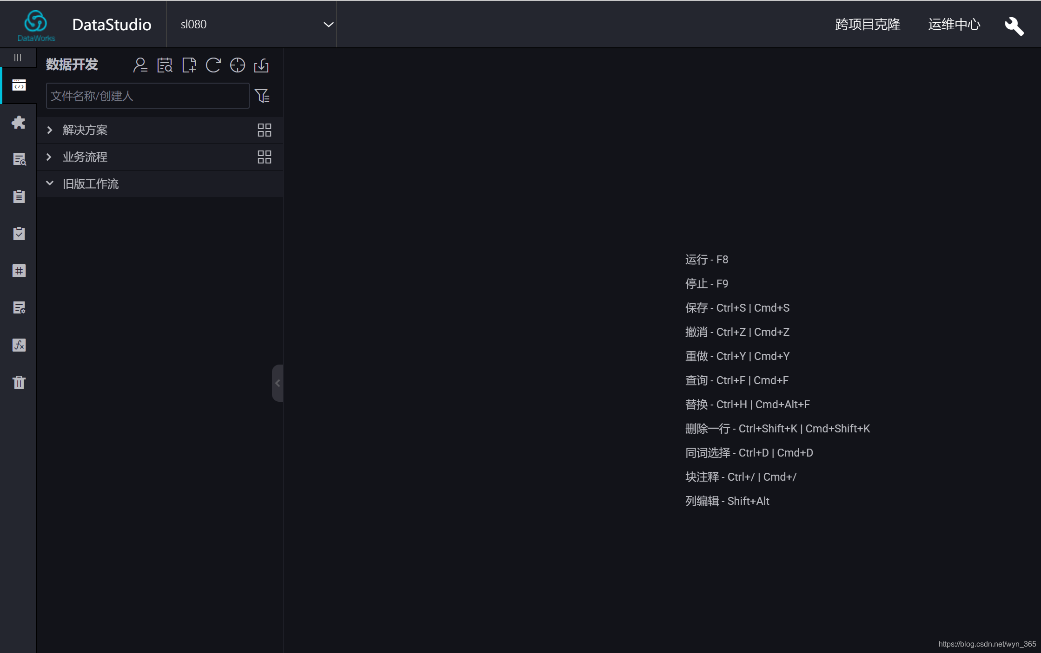Expand the 解决方案 tree node
Screen dimensions: 1041x653
click(49, 130)
